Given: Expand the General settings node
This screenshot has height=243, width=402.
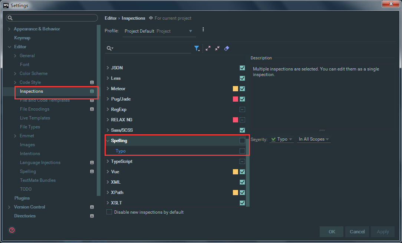Looking at the screenshot, I should (15, 56).
